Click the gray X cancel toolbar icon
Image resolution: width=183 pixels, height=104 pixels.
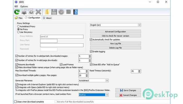38,12
